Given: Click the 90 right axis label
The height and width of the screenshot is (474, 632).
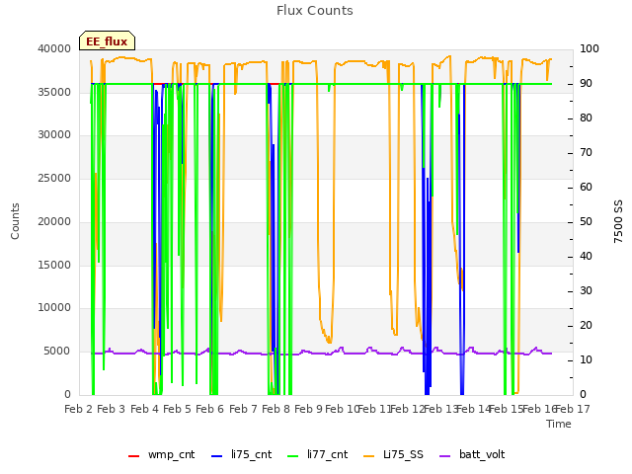Looking at the screenshot, I should coord(586,83).
